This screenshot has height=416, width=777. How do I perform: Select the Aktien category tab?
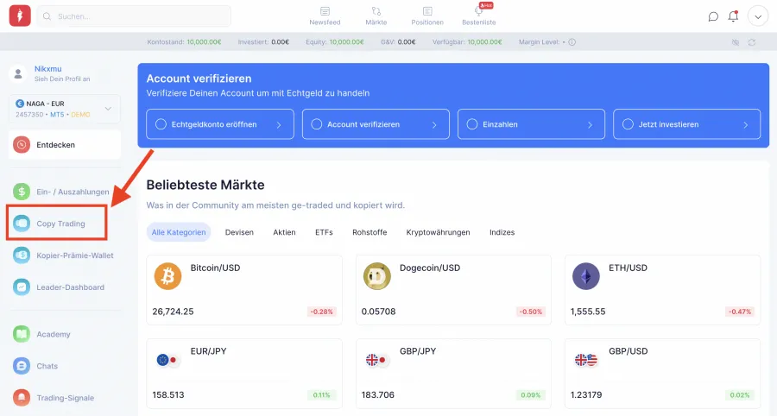(x=284, y=232)
